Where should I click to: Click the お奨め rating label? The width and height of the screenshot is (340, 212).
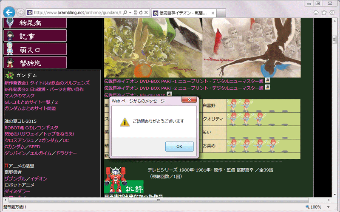[209, 146]
